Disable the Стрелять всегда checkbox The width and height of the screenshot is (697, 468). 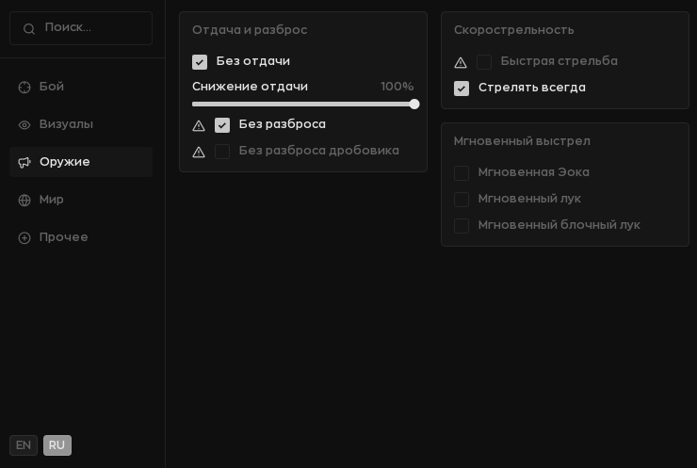coord(462,88)
